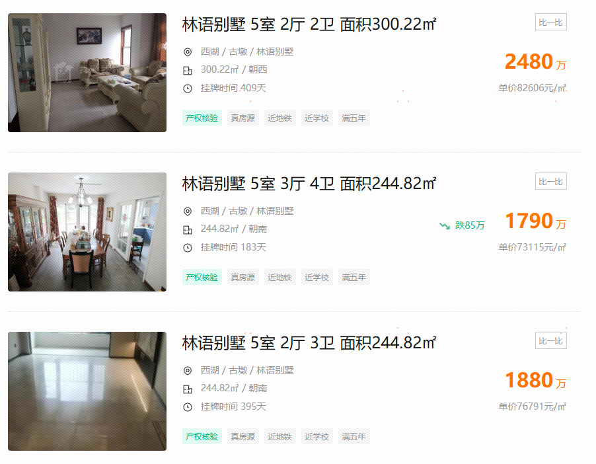Click location pin icon of 300.22㎡ listing
596x464 pixels.
tap(188, 52)
